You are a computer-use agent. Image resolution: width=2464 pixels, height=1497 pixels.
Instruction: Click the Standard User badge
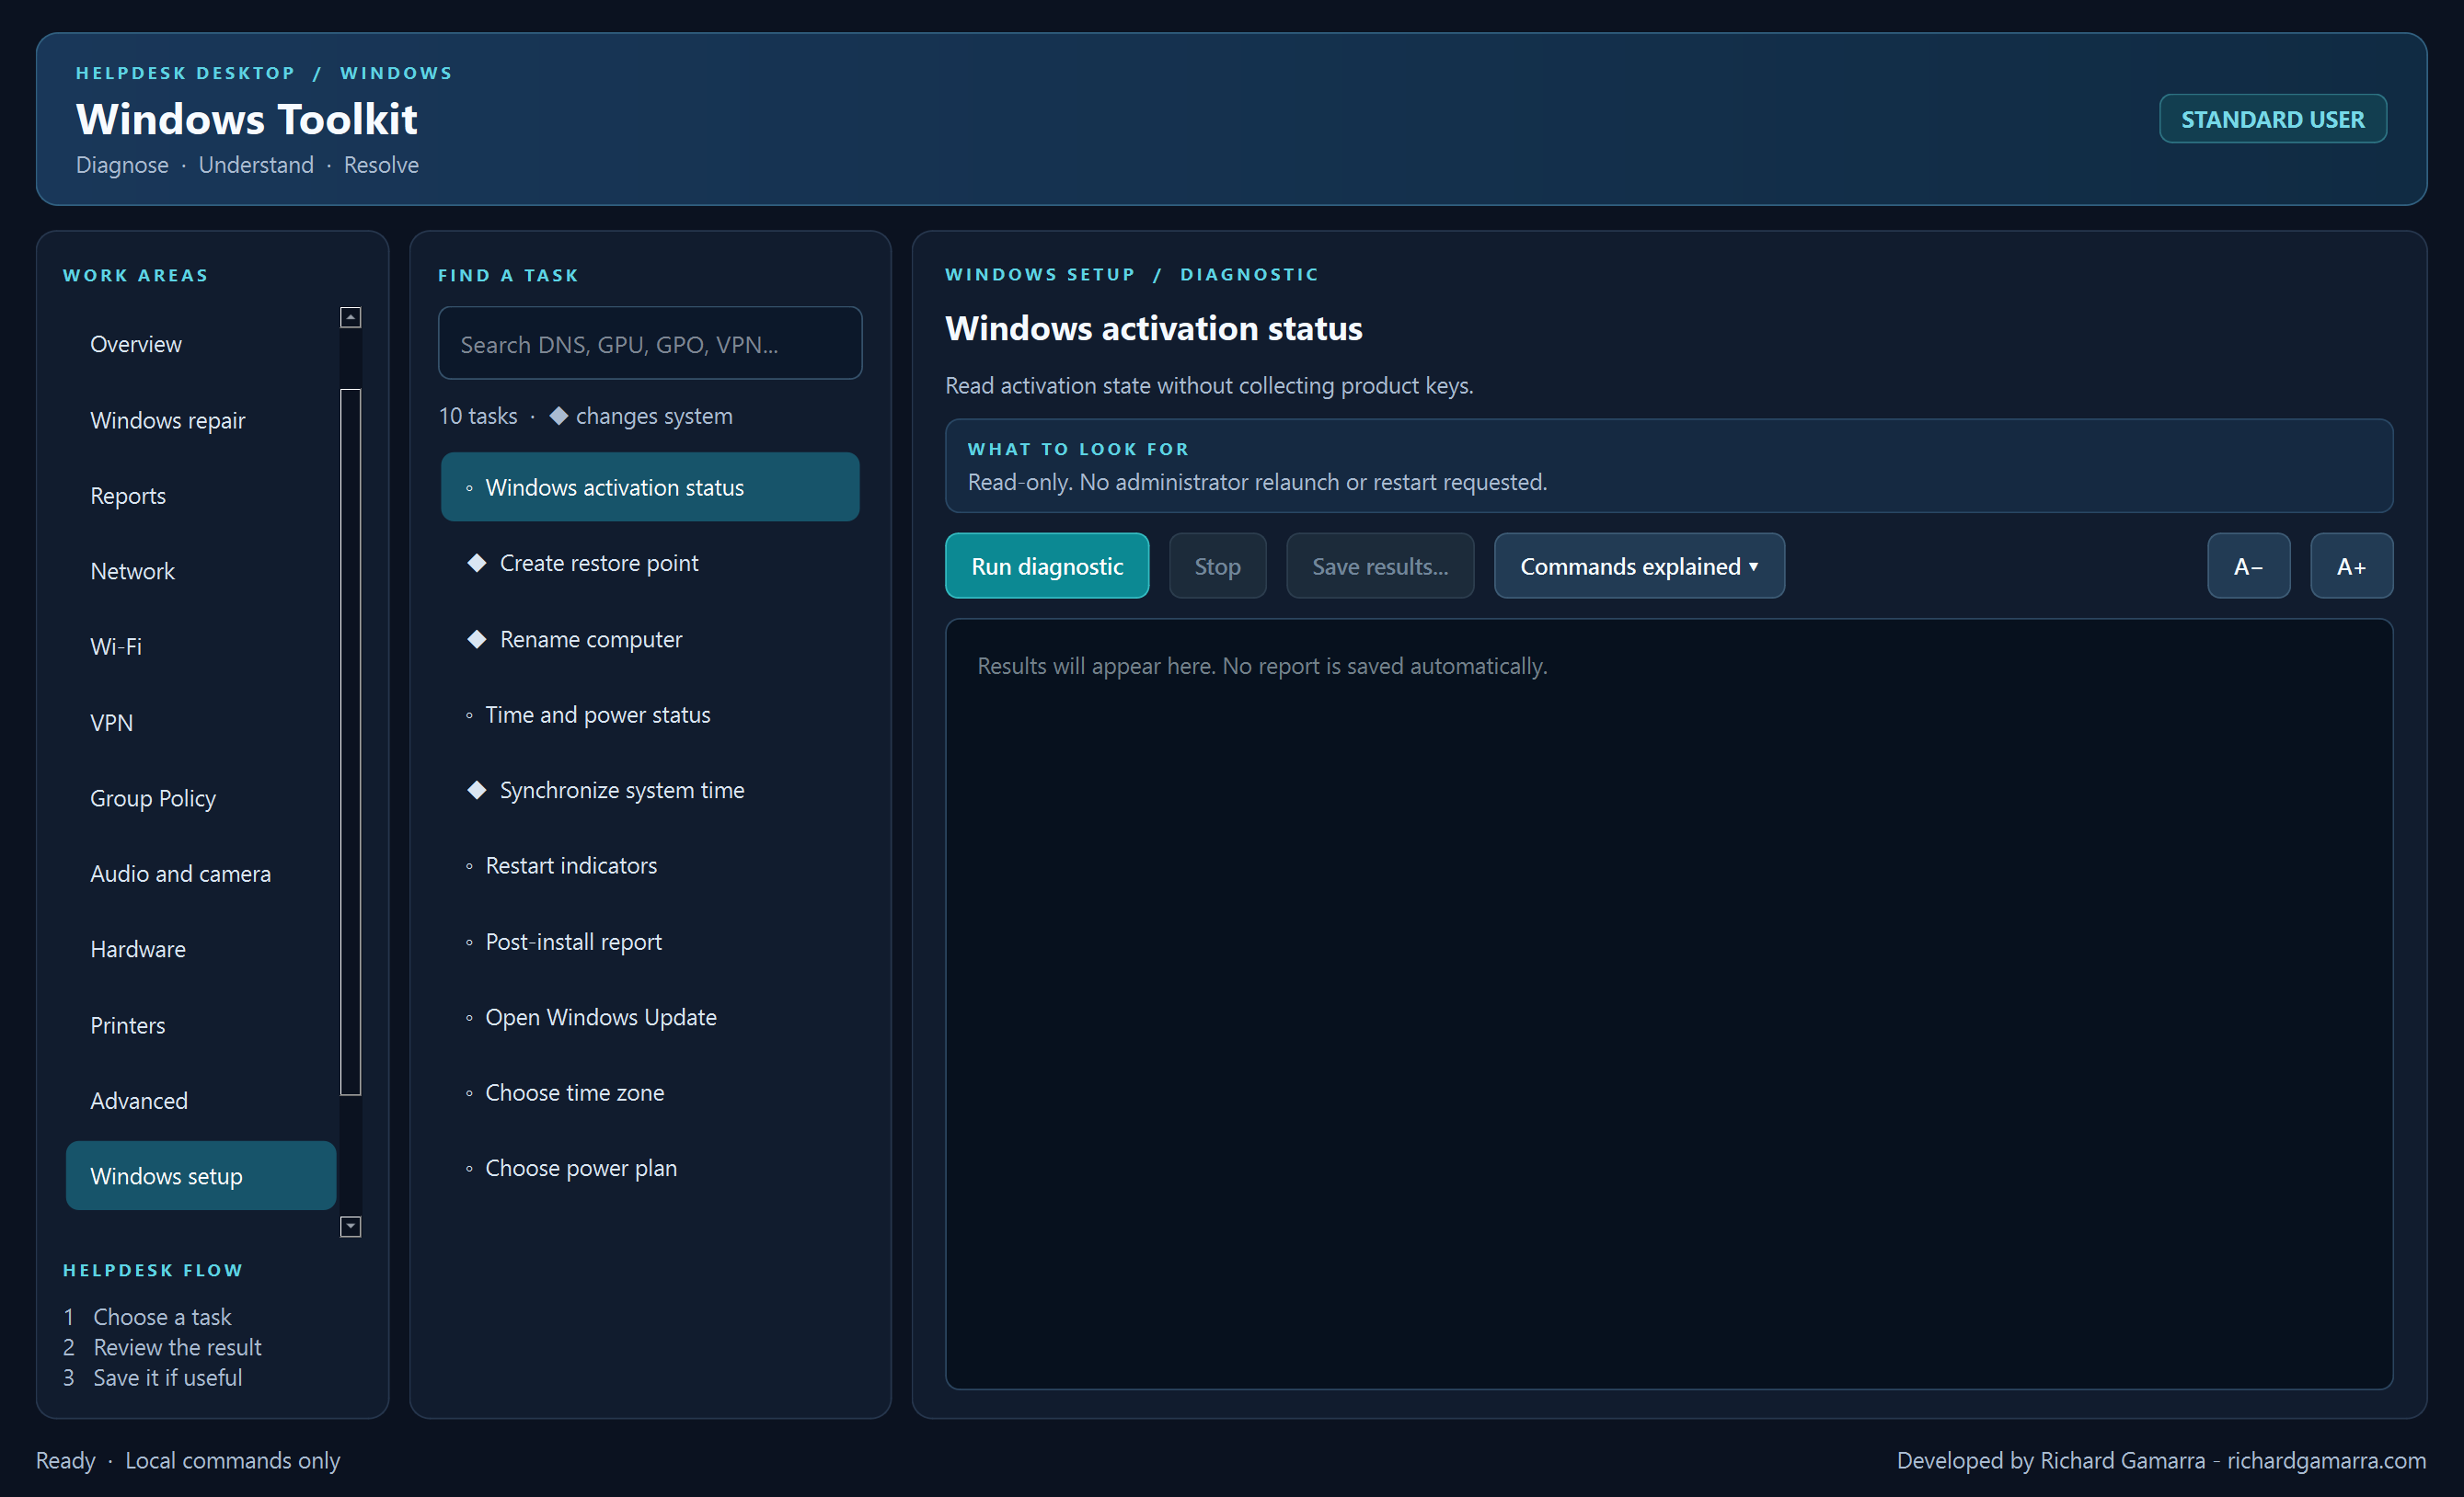(2272, 119)
